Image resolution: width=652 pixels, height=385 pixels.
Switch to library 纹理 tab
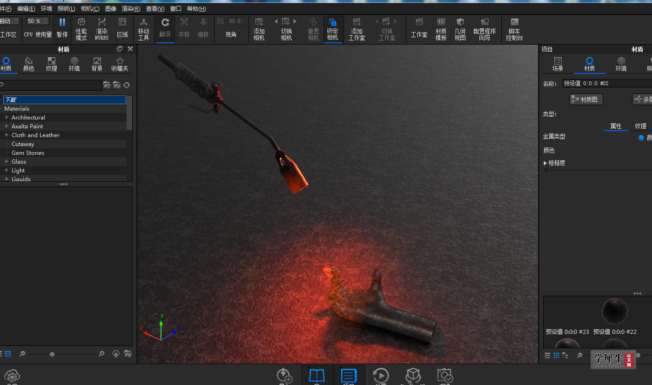click(x=52, y=64)
